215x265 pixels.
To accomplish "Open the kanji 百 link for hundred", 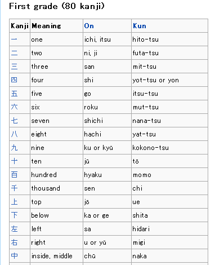I will tap(14, 175).
